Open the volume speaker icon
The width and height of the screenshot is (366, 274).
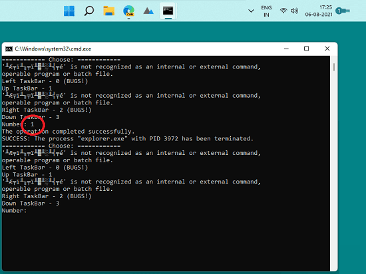[x=294, y=11]
